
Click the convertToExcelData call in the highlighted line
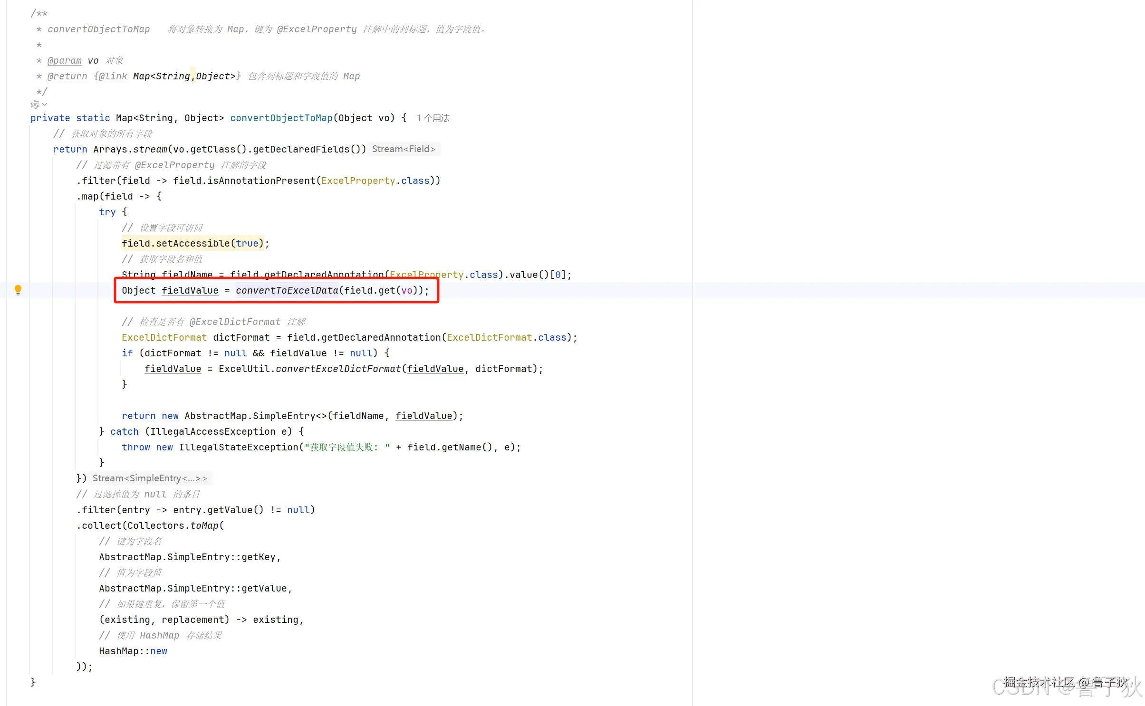click(287, 290)
